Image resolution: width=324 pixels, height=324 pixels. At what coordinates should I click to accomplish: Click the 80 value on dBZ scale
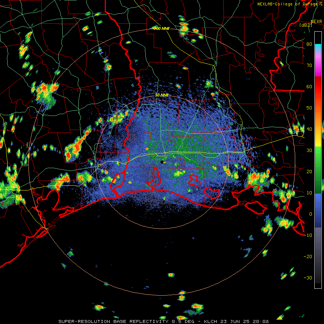pos(309,44)
